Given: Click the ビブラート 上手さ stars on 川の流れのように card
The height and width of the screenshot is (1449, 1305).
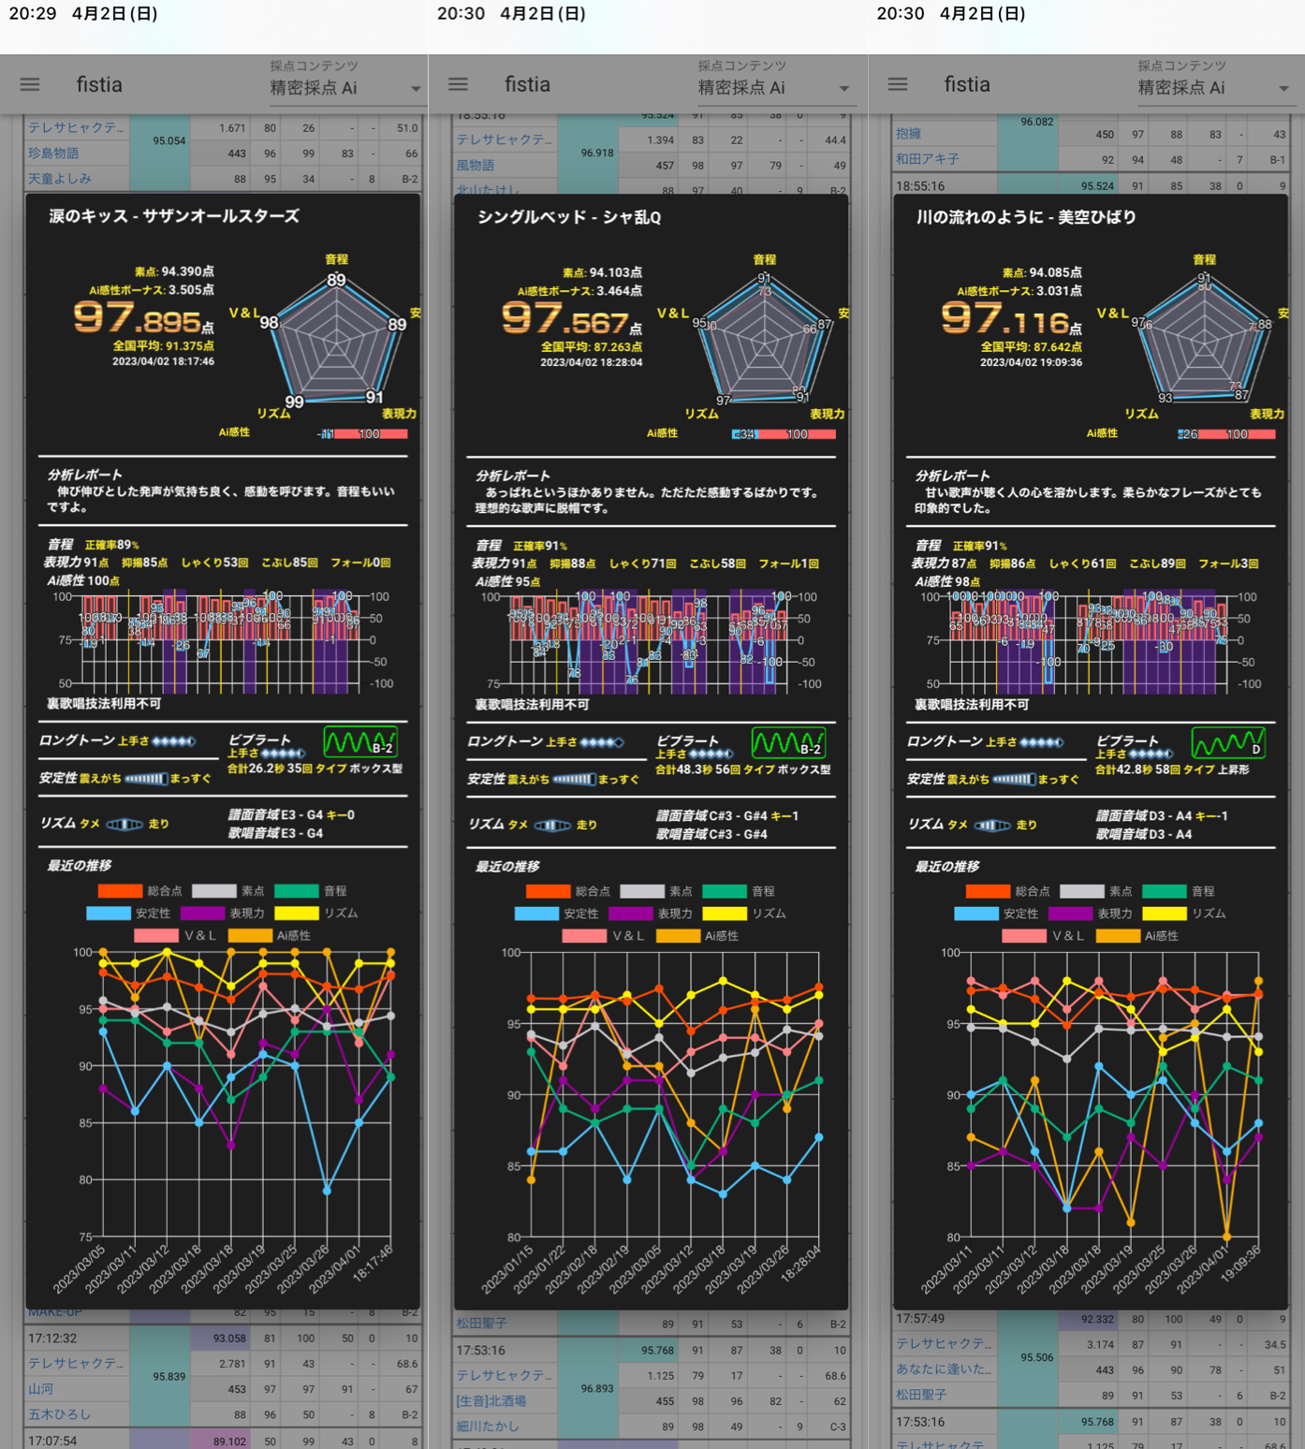Looking at the screenshot, I should pos(1151,754).
